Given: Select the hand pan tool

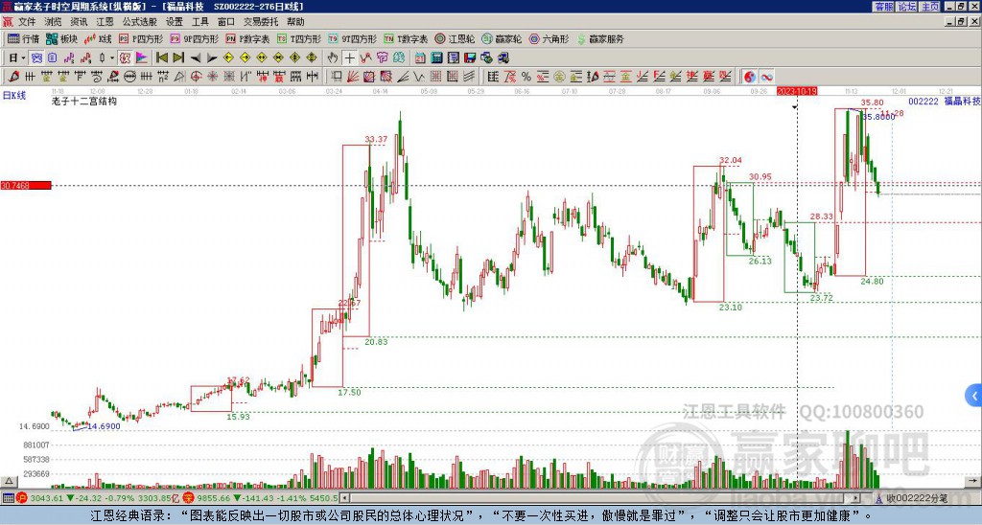Looking at the screenshot, I should pyautogui.click(x=333, y=57).
